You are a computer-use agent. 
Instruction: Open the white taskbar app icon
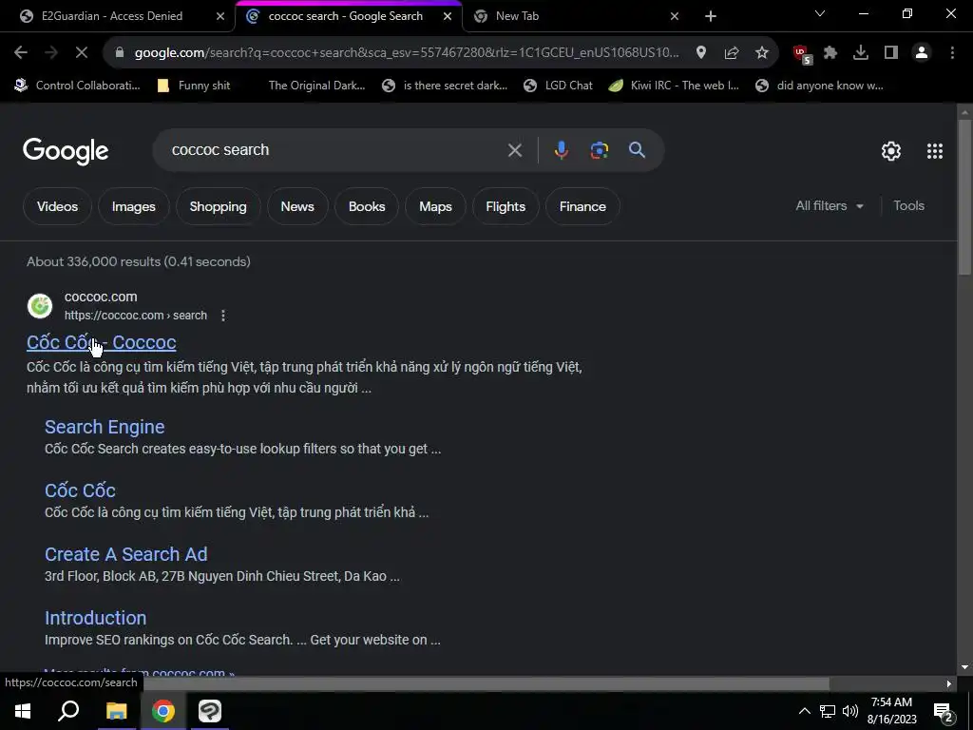pos(210,711)
